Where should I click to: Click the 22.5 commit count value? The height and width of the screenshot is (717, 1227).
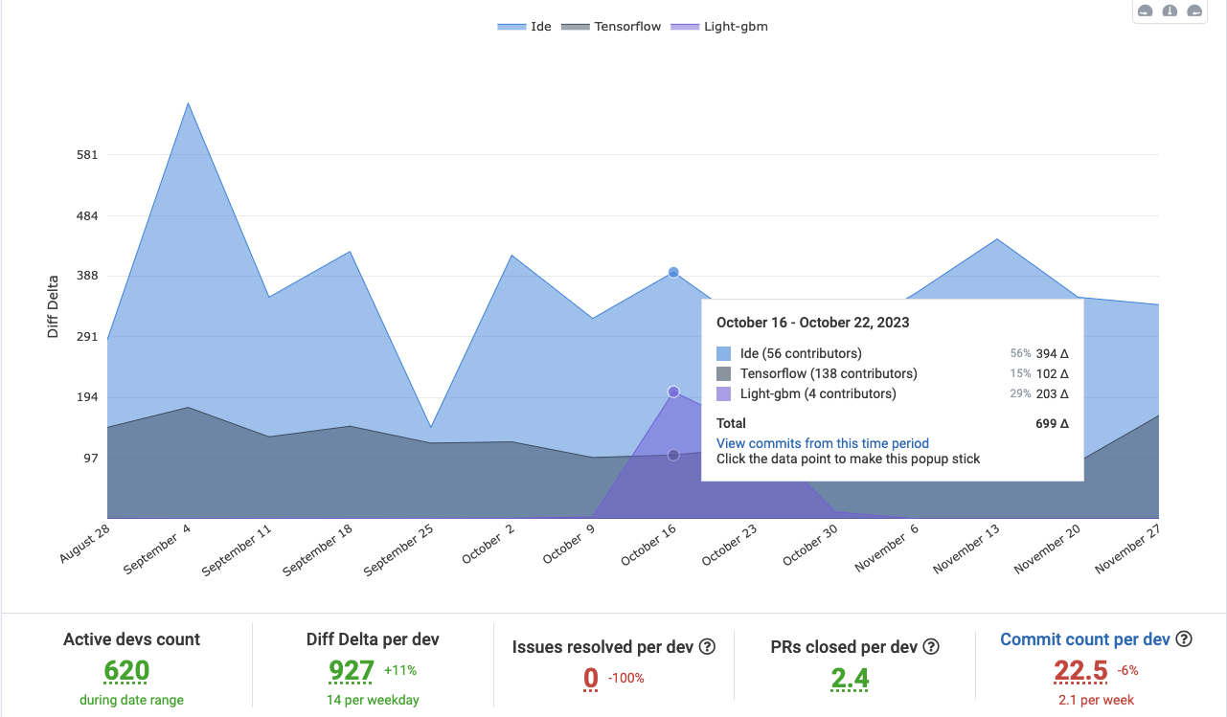1080,672
